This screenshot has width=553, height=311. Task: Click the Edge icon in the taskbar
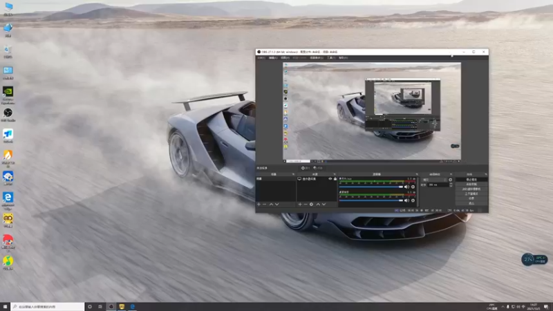click(132, 307)
